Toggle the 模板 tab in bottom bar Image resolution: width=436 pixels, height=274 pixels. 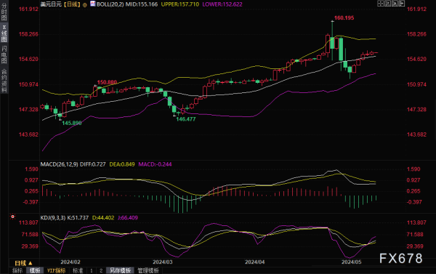tap(35, 270)
